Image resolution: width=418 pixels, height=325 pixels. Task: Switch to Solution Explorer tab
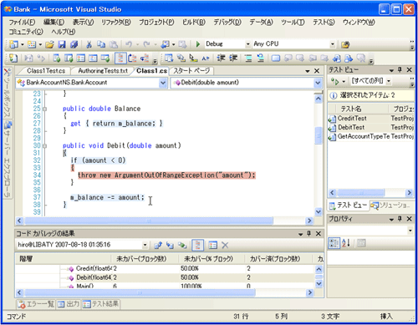(390, 206)
